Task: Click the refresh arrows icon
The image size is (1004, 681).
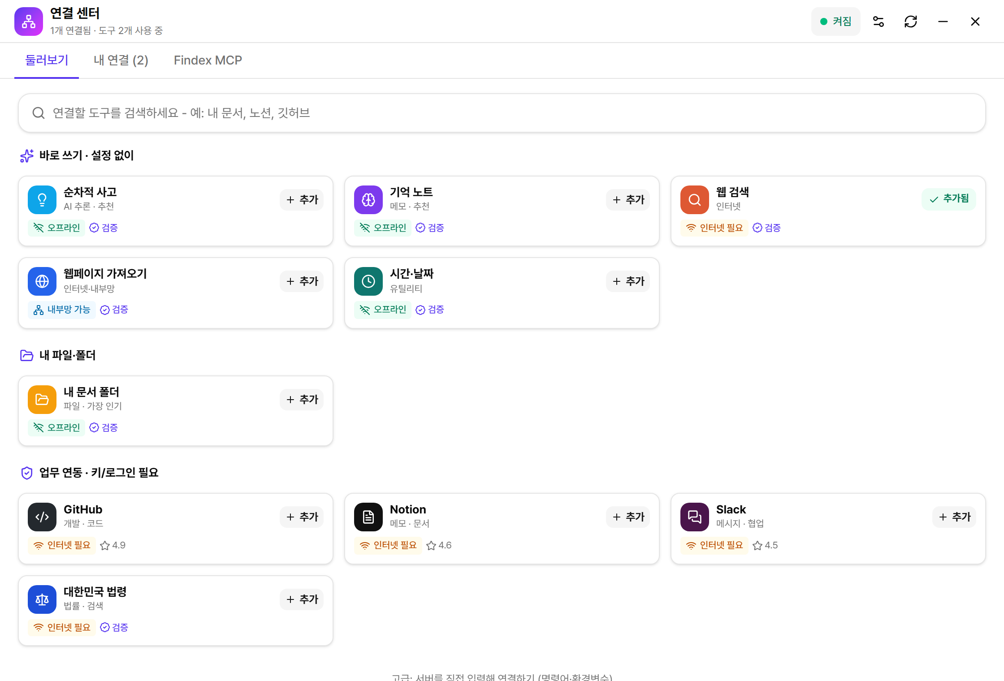Action: [x=911, y=22]
